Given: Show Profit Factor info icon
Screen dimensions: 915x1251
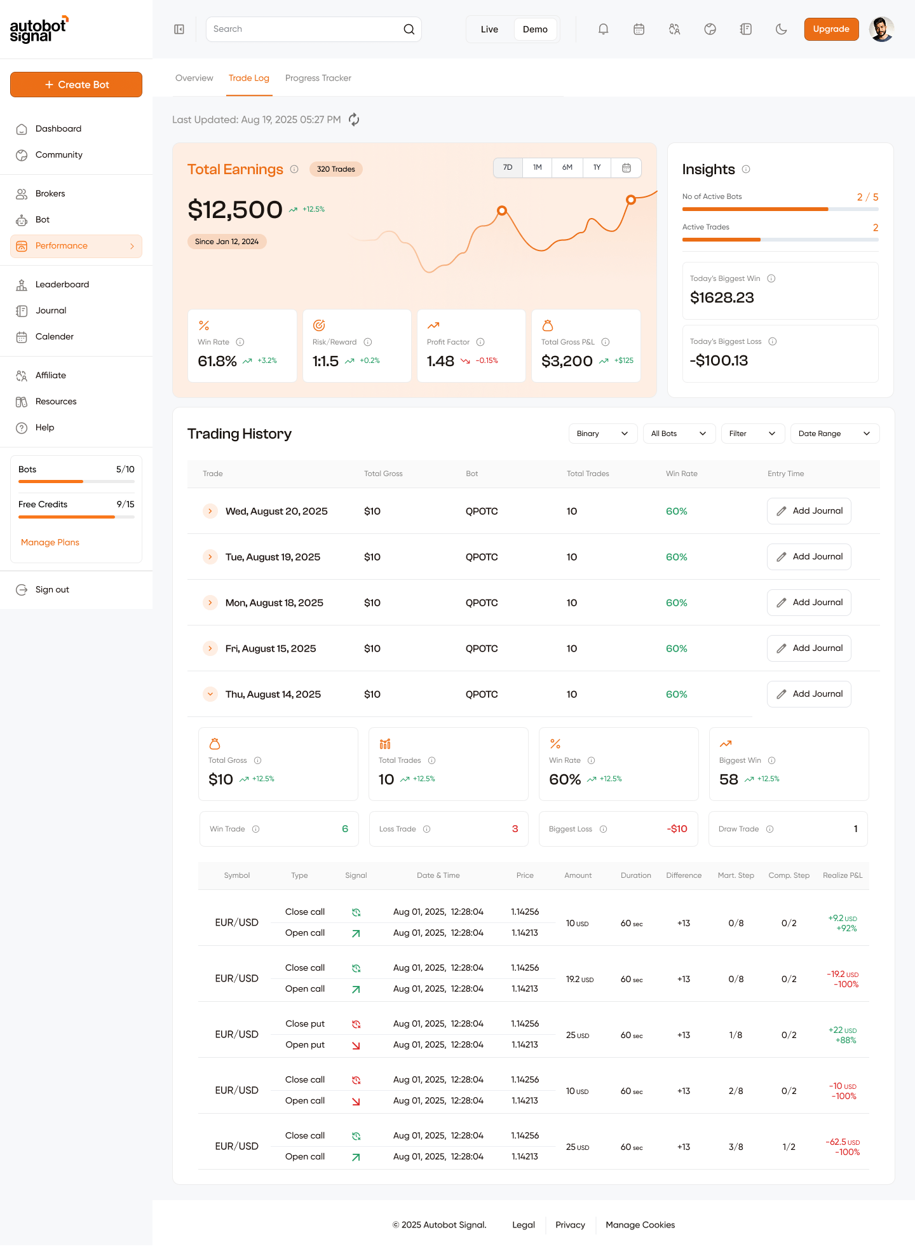Looking at the screenshot, I should pyautogui.click(x=480, y=342).
